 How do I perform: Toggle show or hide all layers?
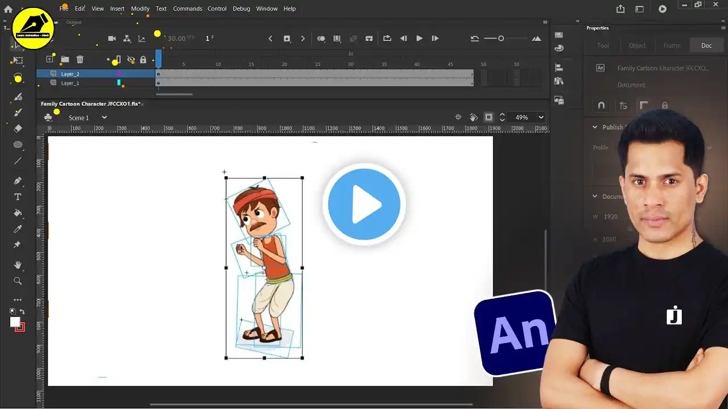pos(131,59)
